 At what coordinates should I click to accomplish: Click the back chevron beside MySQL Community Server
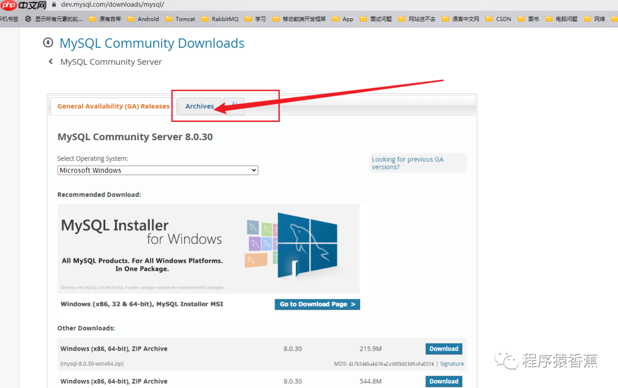click(x=50, y=61)
